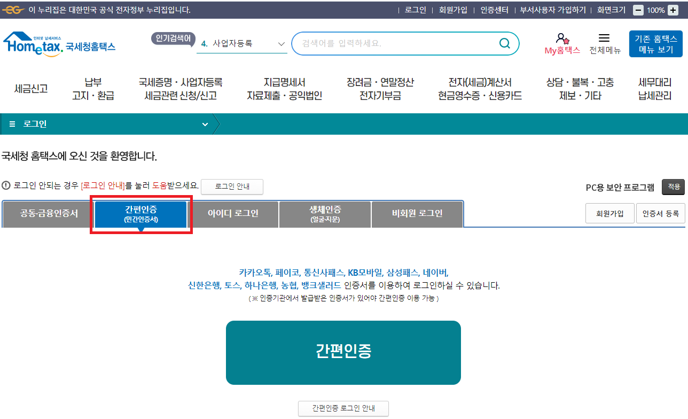
Task: Apply the PC 보안 프로그램 with 적용
Action: [673, 187]
